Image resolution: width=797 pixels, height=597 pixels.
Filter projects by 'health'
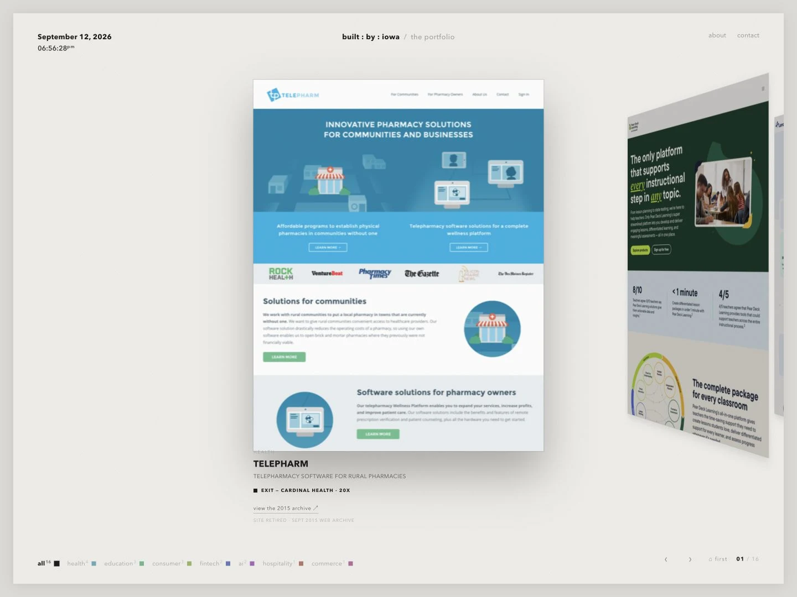pos(81,563)
